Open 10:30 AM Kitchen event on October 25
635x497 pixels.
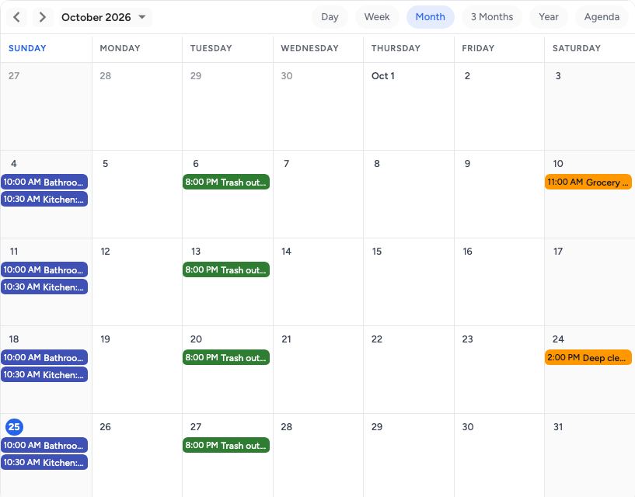click(x=44, y=463)
